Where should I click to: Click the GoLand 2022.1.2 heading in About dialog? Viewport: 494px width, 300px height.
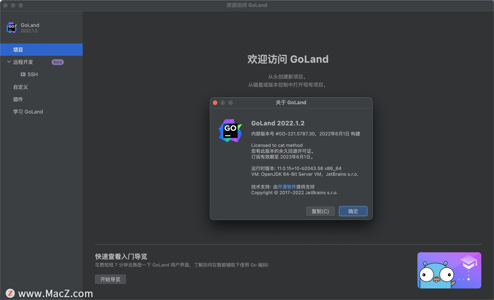(x=278, y=123)
